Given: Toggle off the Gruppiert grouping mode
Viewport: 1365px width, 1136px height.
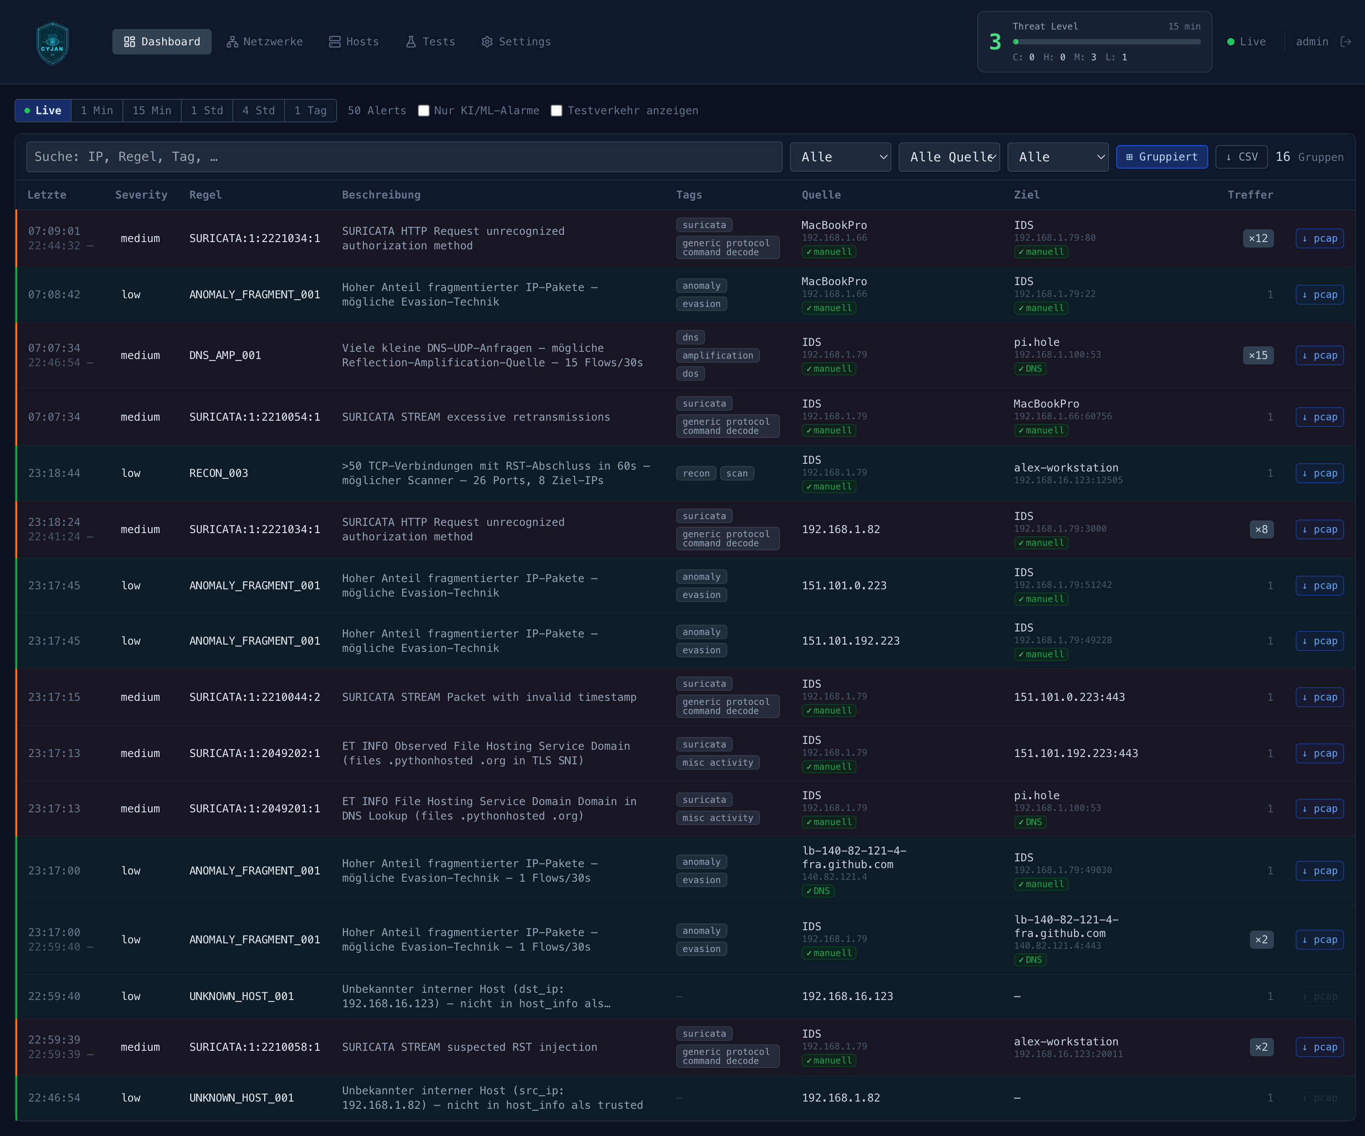Looking at the screenshot, I should coord(1162,157).
